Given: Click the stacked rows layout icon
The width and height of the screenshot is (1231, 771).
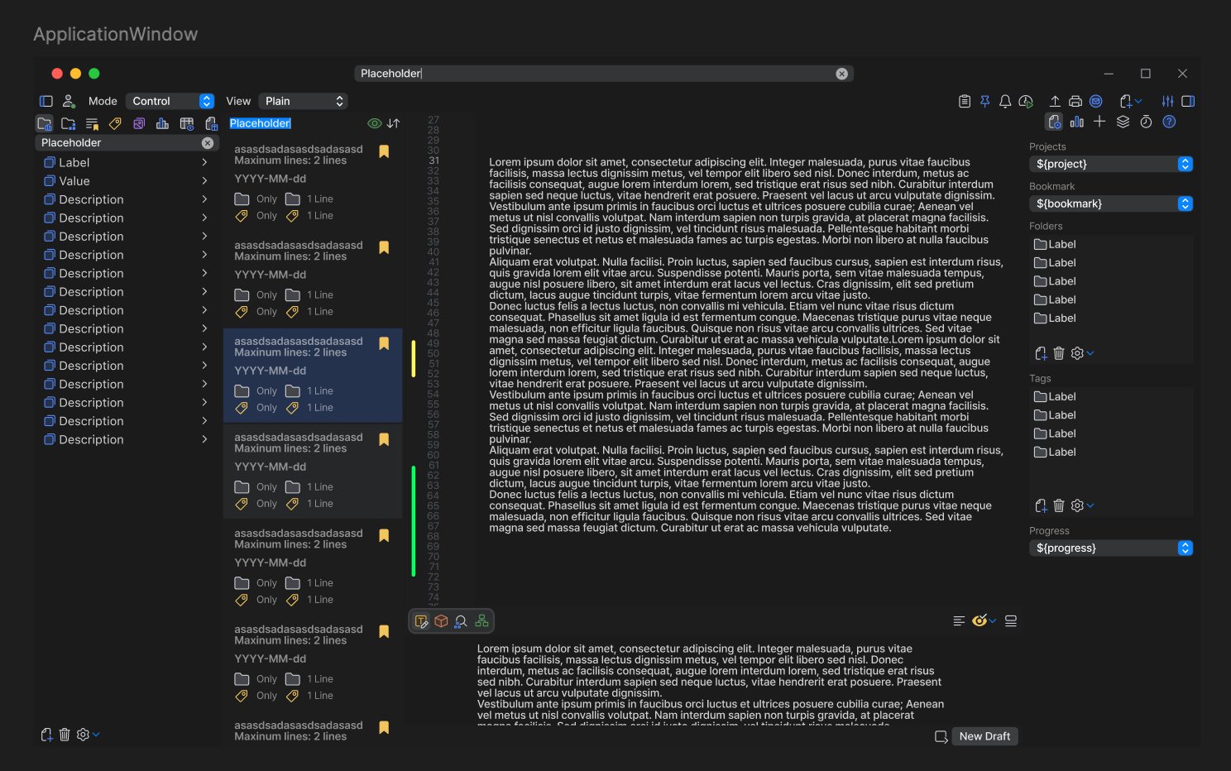Looking at the screenshot, I should click(1011, 620).
